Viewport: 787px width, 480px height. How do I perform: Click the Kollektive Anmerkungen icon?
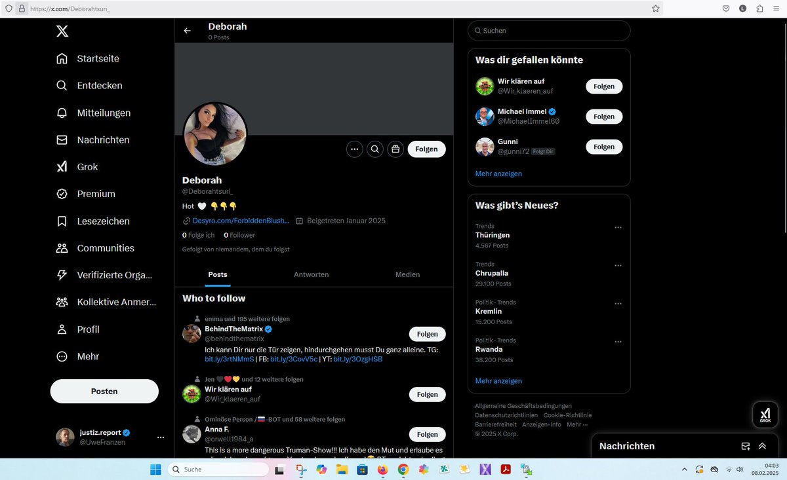[x=62, y=303]
